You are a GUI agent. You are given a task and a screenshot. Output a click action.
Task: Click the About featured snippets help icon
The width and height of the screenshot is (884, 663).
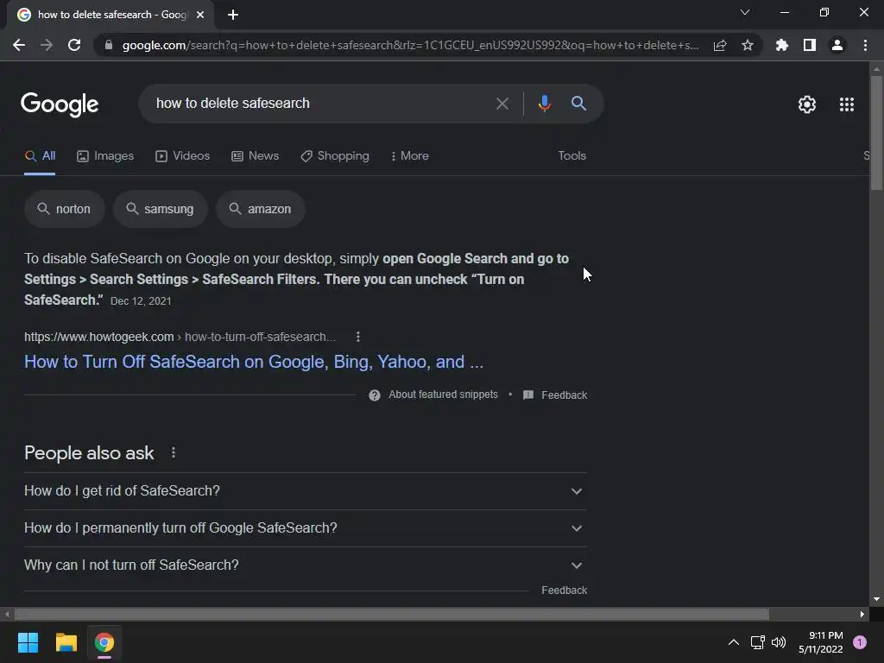[375, 395]
